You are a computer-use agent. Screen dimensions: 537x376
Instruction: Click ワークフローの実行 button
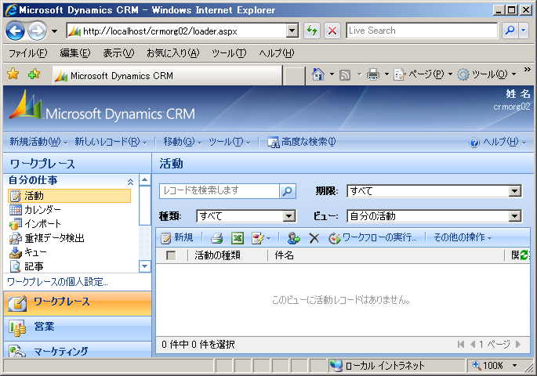pyautogui.click(x=372, y=237)
